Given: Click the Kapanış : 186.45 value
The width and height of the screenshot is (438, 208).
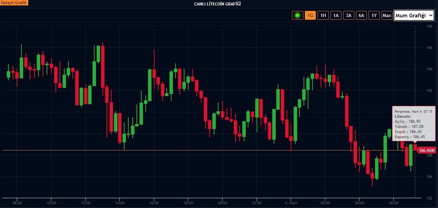Looking at the screenshot, I should click(x=410, y=137).
